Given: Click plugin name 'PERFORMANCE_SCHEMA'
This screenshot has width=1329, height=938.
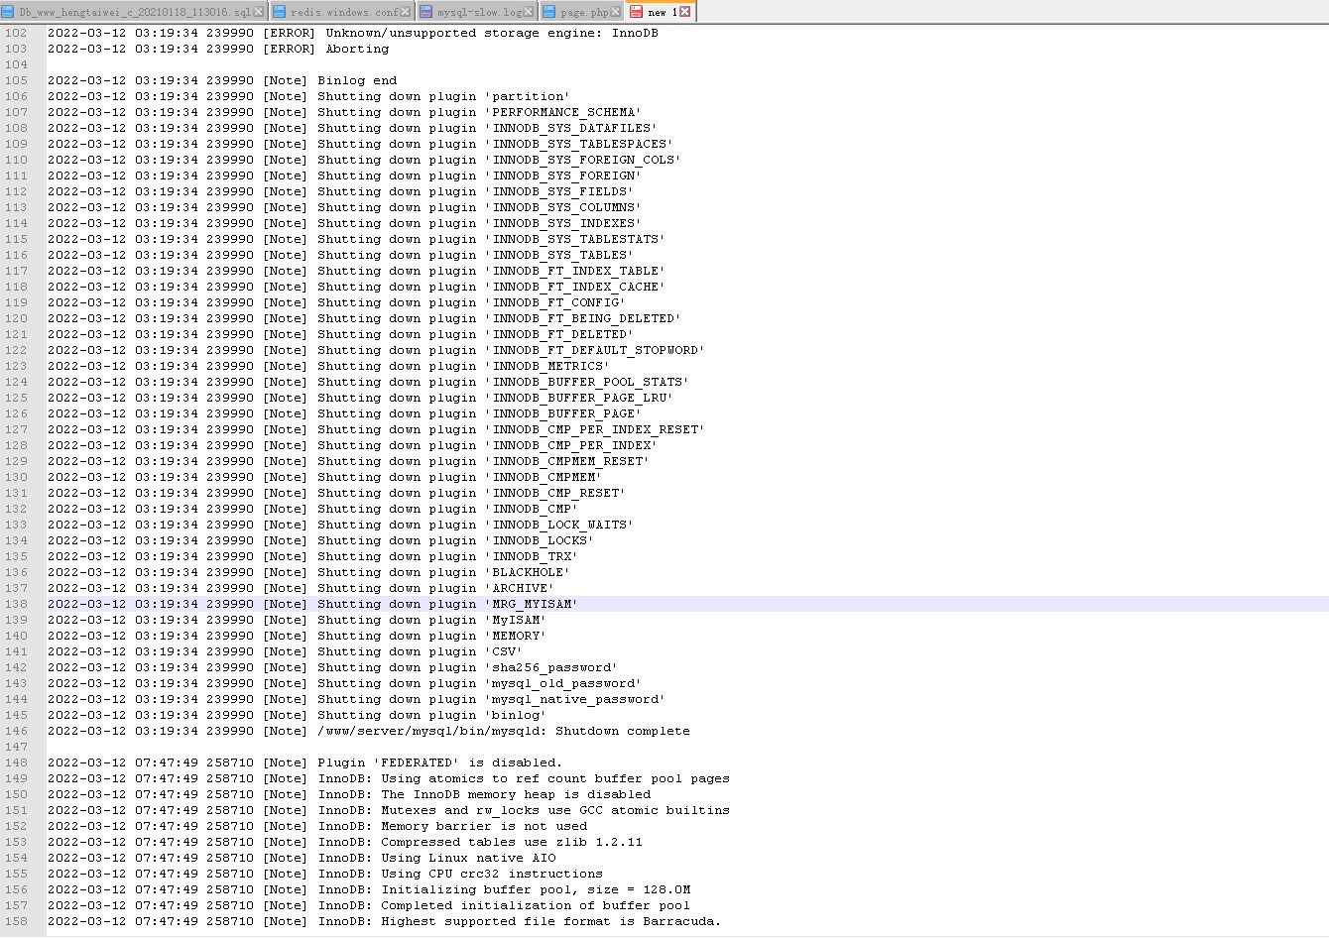Looking at the screenshot, I should (563, 112).
